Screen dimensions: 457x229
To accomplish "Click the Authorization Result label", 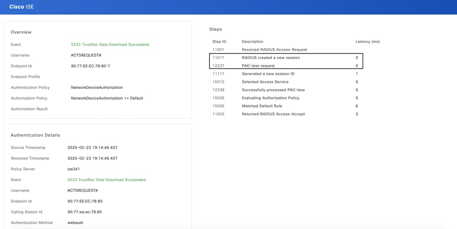I will coord(29,109).
